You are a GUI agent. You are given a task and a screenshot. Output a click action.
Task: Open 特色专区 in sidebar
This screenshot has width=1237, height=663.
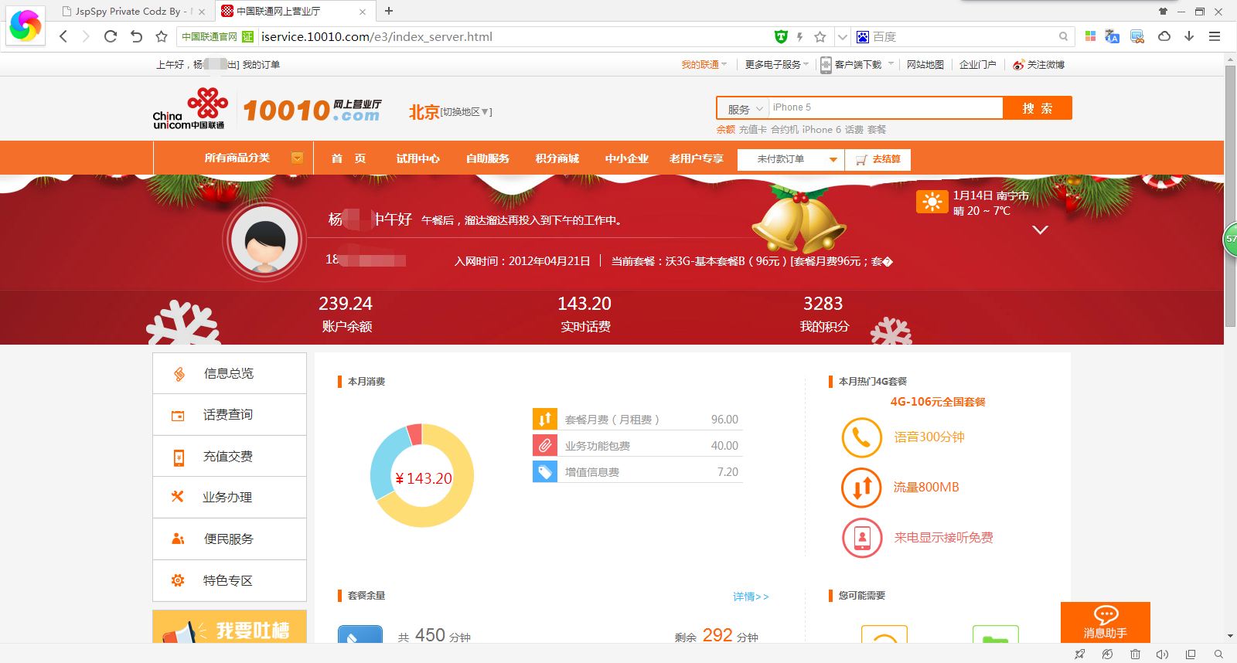coord(230,580)
